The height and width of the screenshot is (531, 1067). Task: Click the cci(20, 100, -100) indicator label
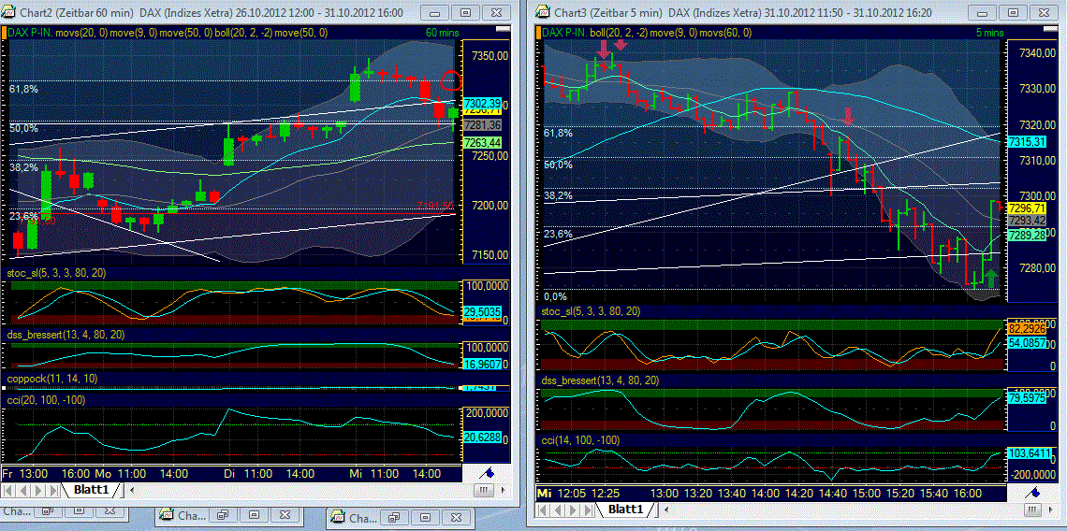click(46, 400)
